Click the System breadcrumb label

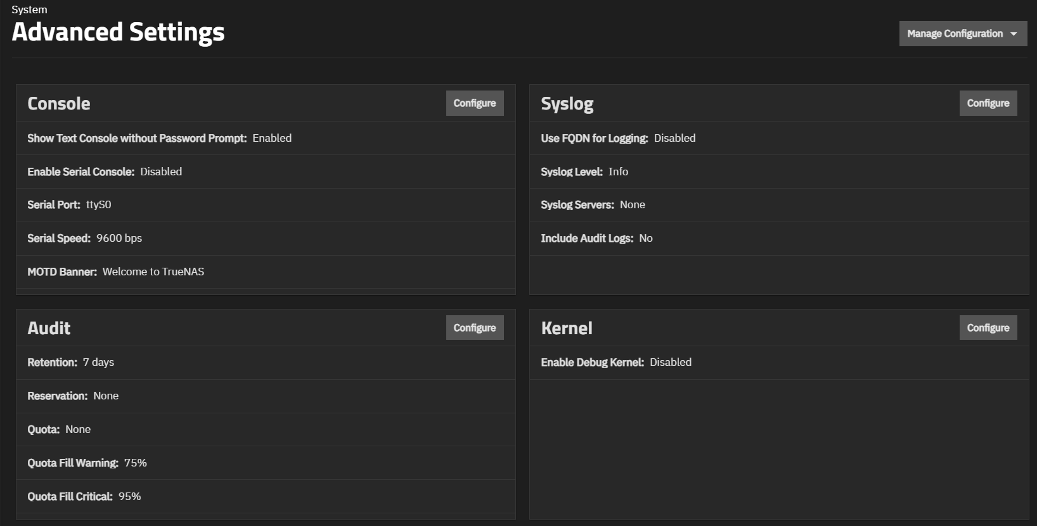(29, 9)
